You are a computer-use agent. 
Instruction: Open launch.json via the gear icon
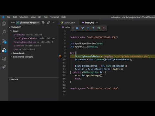pyautogui.click(x=43, y=23)
